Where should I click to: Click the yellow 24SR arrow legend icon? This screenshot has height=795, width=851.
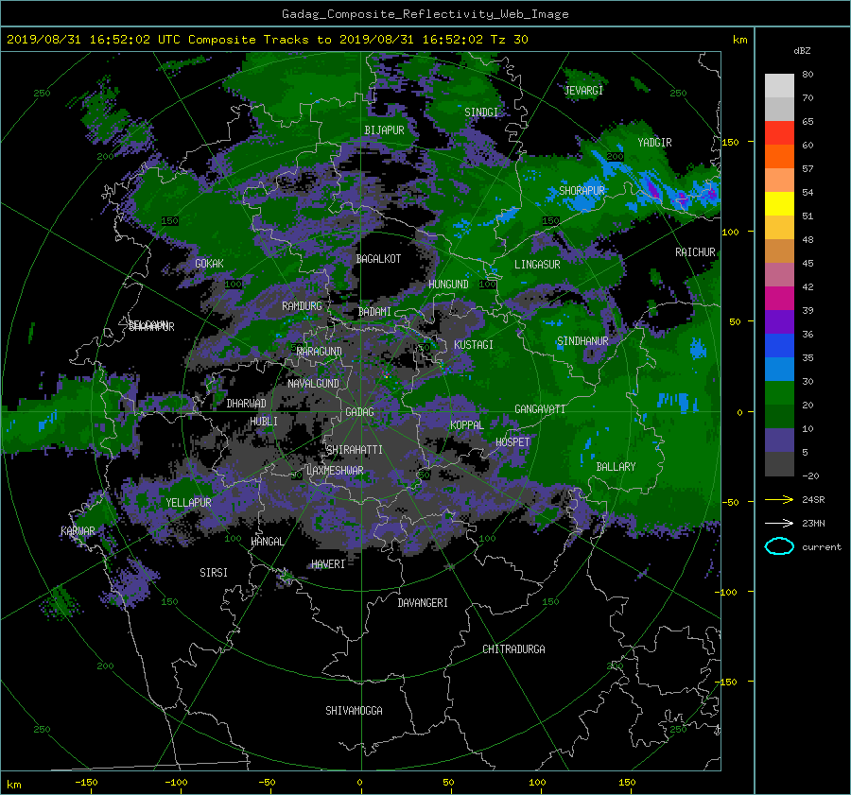pos(779,500)
